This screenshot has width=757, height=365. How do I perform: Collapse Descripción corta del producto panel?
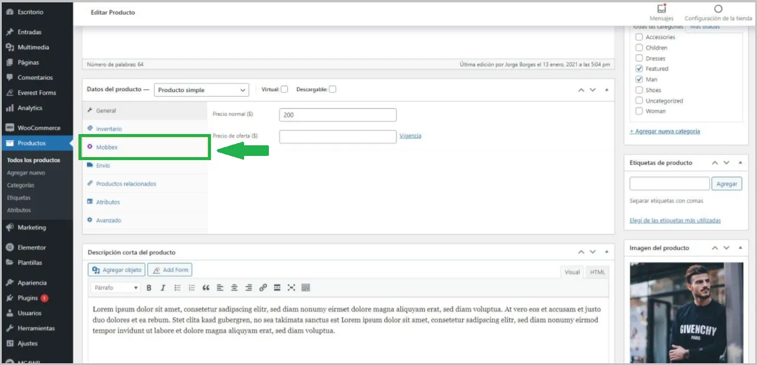coord(606,252)
